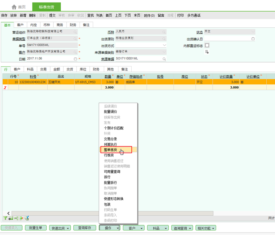Click search icon in 客户 field
Screen dimensions: 275x235
[75, 52]
